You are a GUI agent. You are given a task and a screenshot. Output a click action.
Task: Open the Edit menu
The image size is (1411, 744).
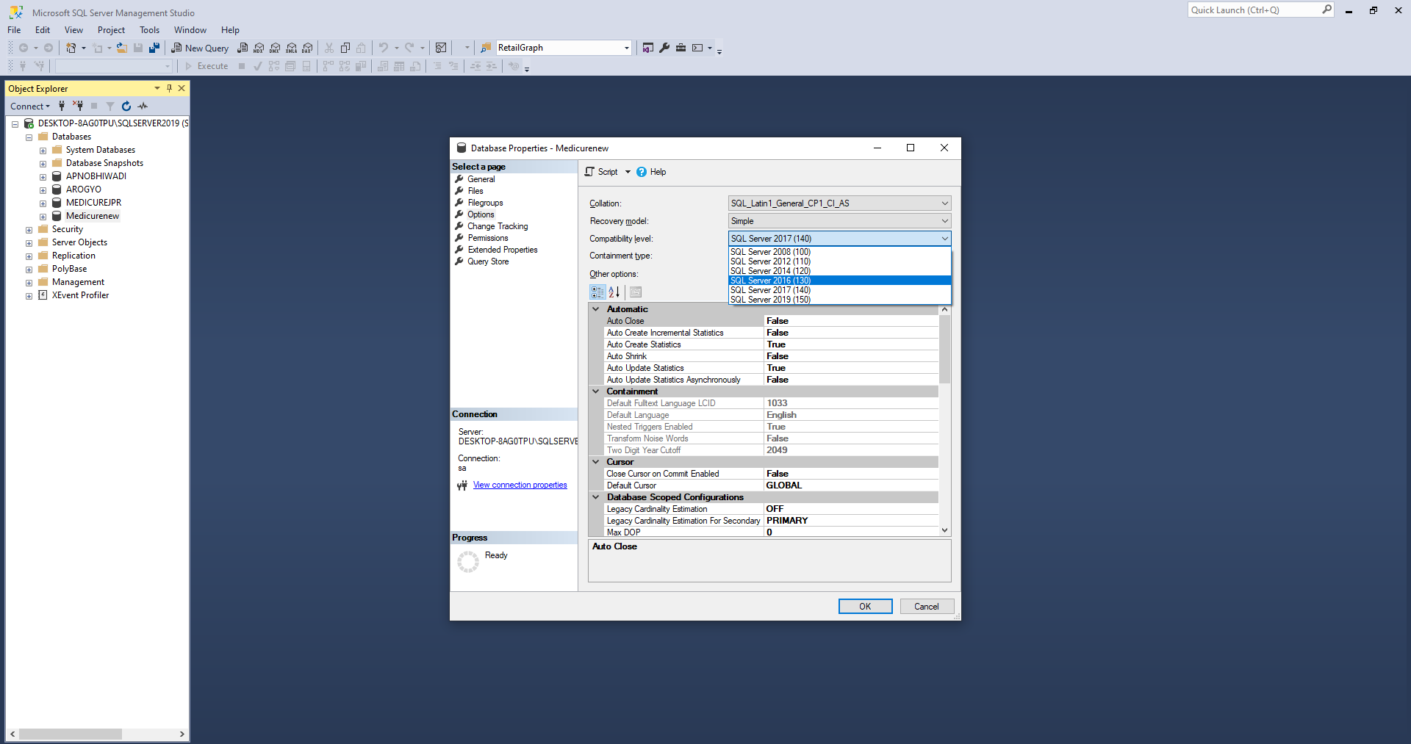tap(43, 30)
